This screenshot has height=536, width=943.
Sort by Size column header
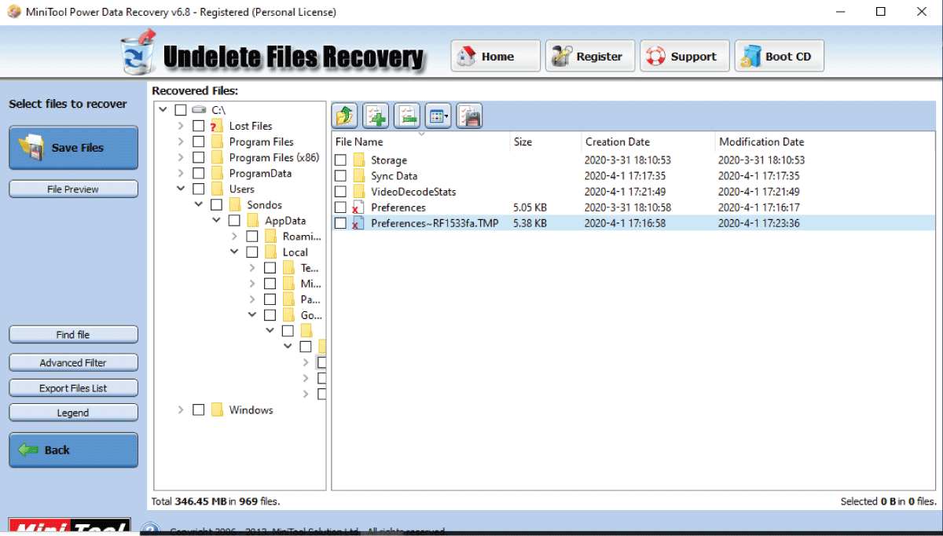tap(545, 141)
